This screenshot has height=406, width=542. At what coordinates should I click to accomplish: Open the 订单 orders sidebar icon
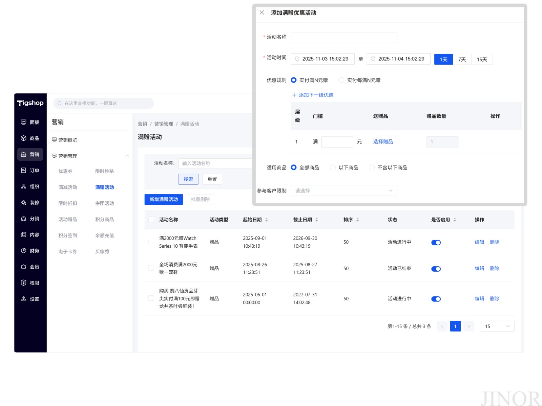(x=23, y=170)
